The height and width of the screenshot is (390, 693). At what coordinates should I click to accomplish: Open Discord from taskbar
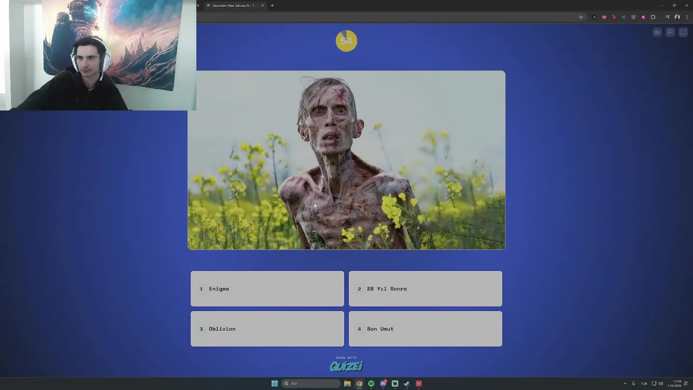[x=383, y=383]
